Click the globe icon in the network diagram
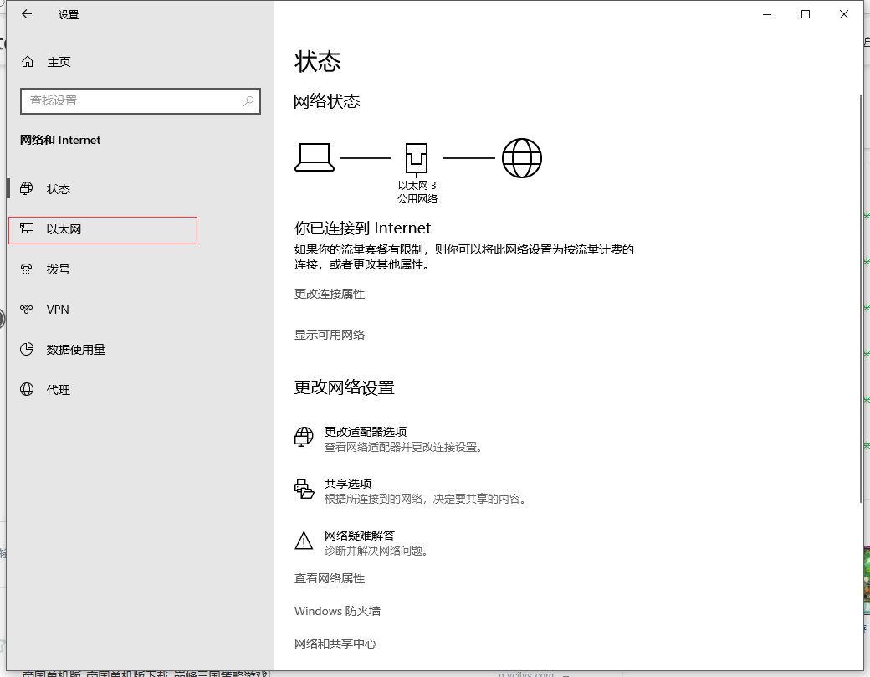Image resolution: width=870 pixels, height=677 pixels. click(522, 156)
